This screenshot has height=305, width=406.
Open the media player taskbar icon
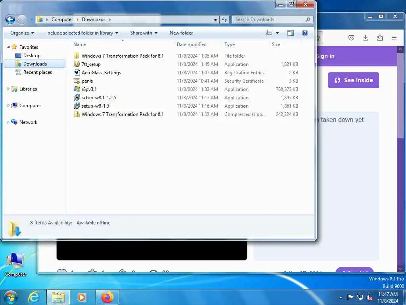tap(82, 297)
